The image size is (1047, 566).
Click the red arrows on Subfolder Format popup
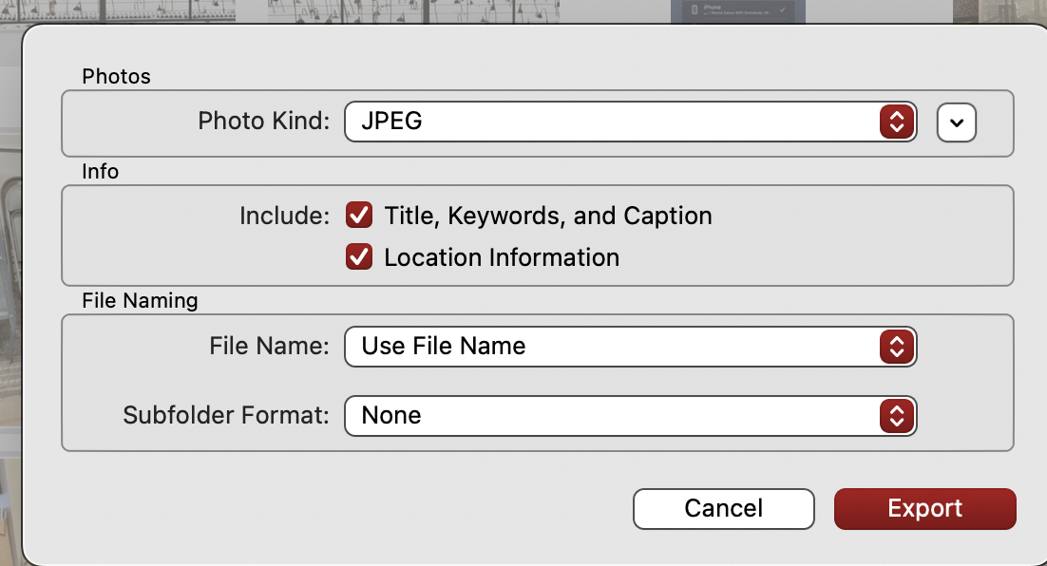[x=897, y=416]
